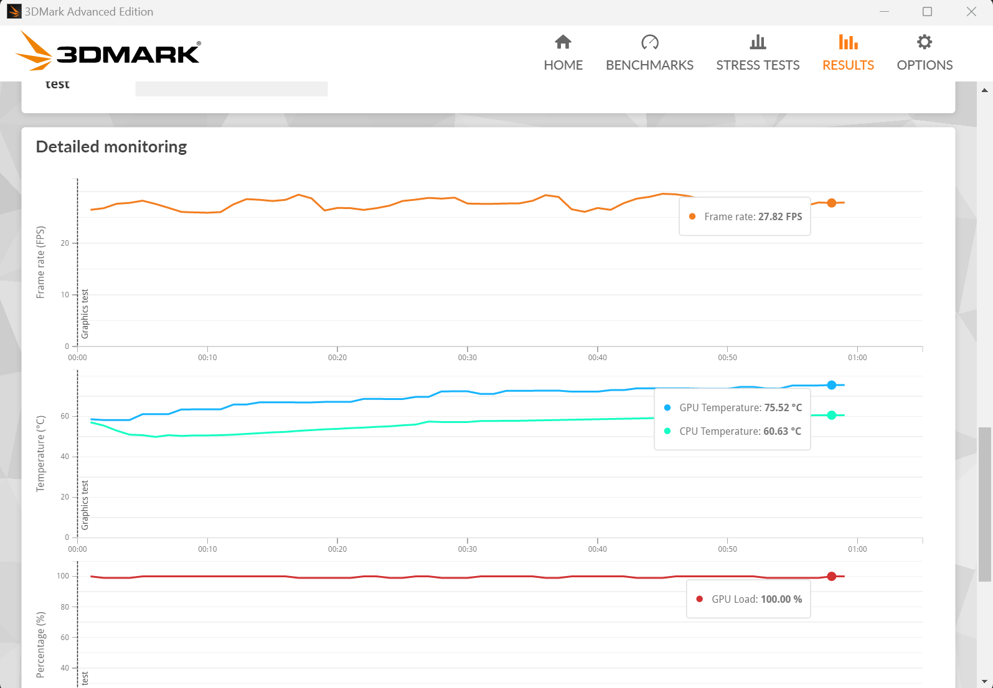The width and height of the screenshot is (993, 688).
Task: Switch to the STRESS TESTS label
Action: pos(758,65)
